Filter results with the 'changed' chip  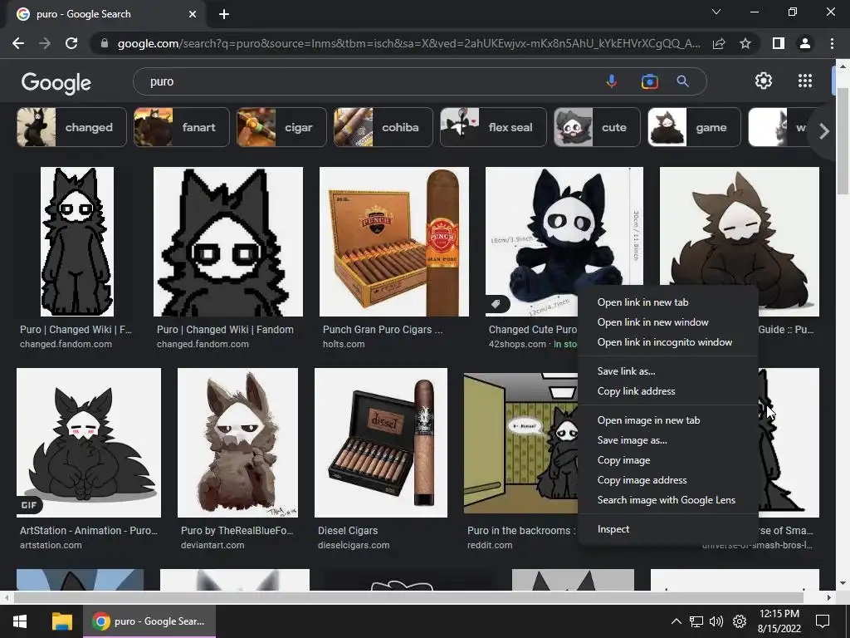pos(71,127)
